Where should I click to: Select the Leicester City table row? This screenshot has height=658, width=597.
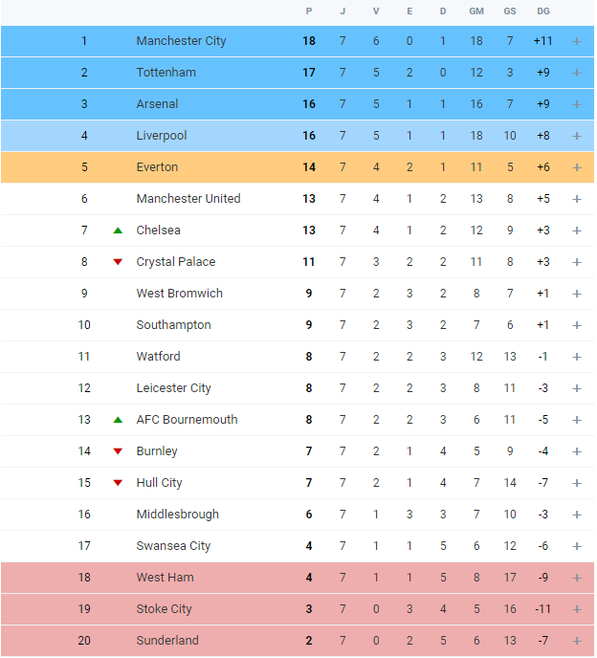pos(298,388)
